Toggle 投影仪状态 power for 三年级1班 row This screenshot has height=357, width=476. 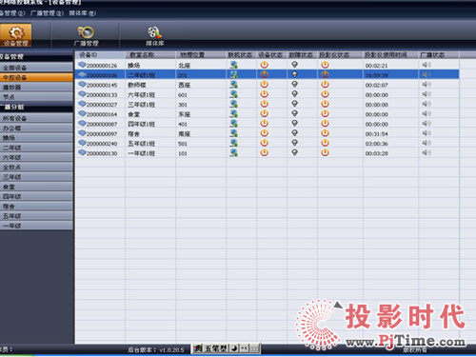[x=325, y=104]
